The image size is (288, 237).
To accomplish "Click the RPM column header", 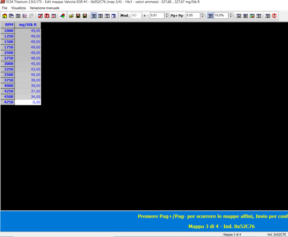I will tap(8, 25).
